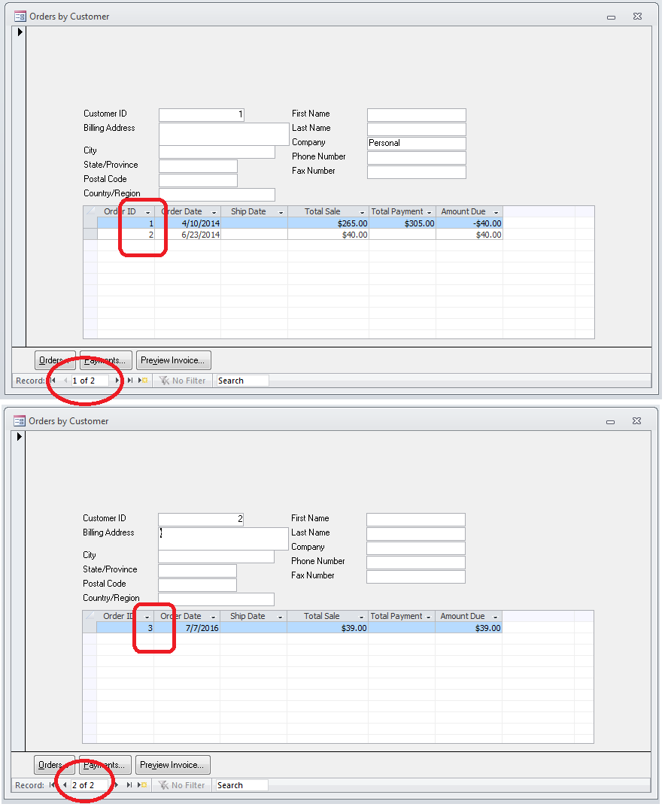Click form icon in bottom window title

pos(20,421)
